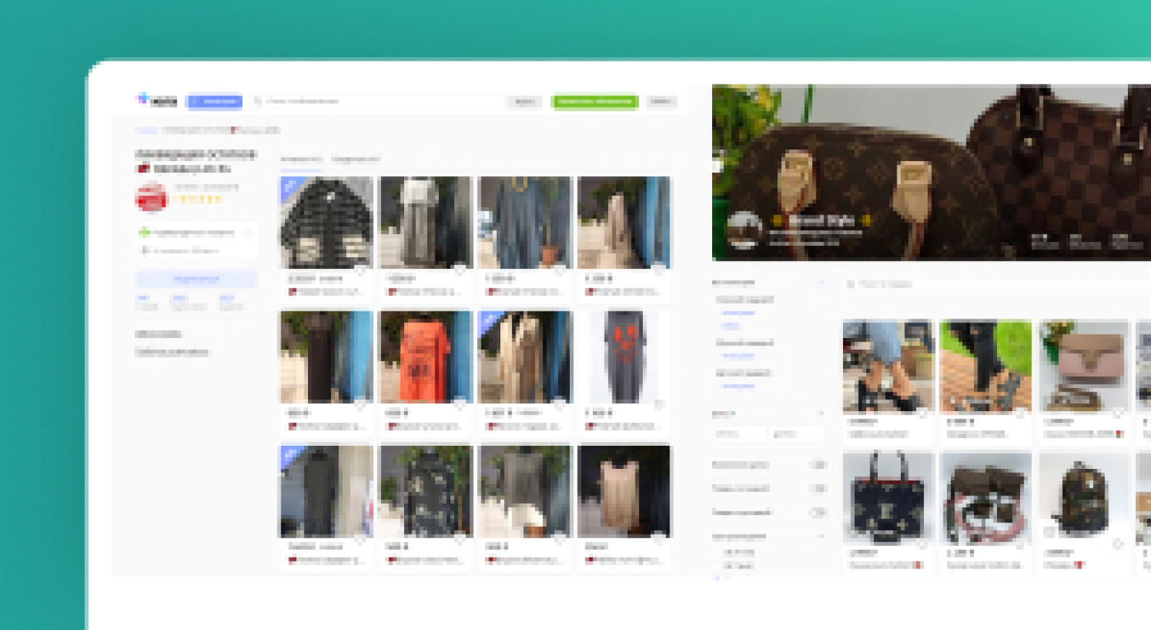Toggle the second filter switch in sidebar
Screen dimensions: 1151x630
(818, 488)
